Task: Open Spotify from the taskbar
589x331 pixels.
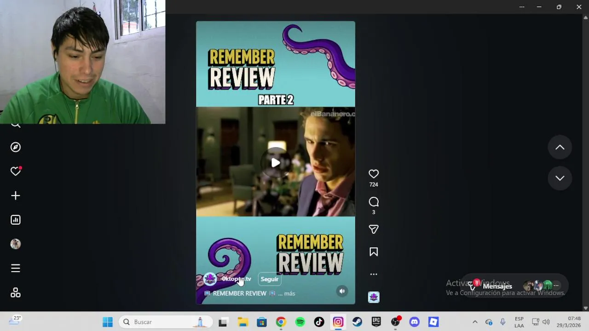Action: (300, 322)
